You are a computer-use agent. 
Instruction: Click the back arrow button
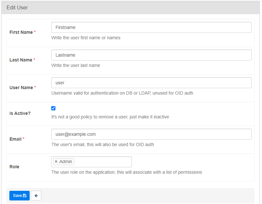36,196
